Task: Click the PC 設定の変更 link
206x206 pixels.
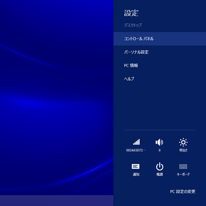Action: pyautogui.click(x=182, y=192)
